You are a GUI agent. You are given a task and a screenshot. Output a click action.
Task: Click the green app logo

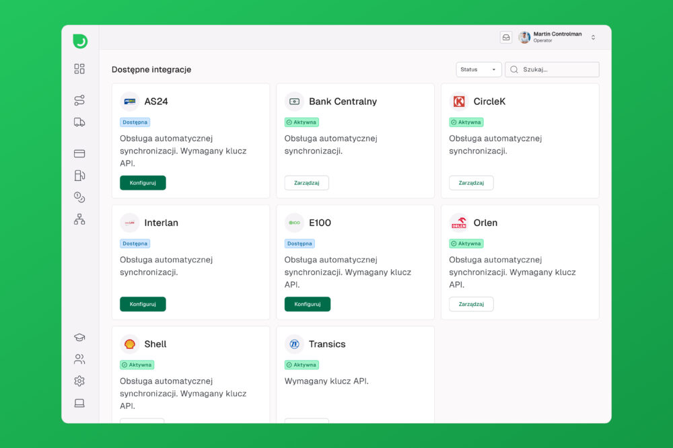[x=80, y=41]
